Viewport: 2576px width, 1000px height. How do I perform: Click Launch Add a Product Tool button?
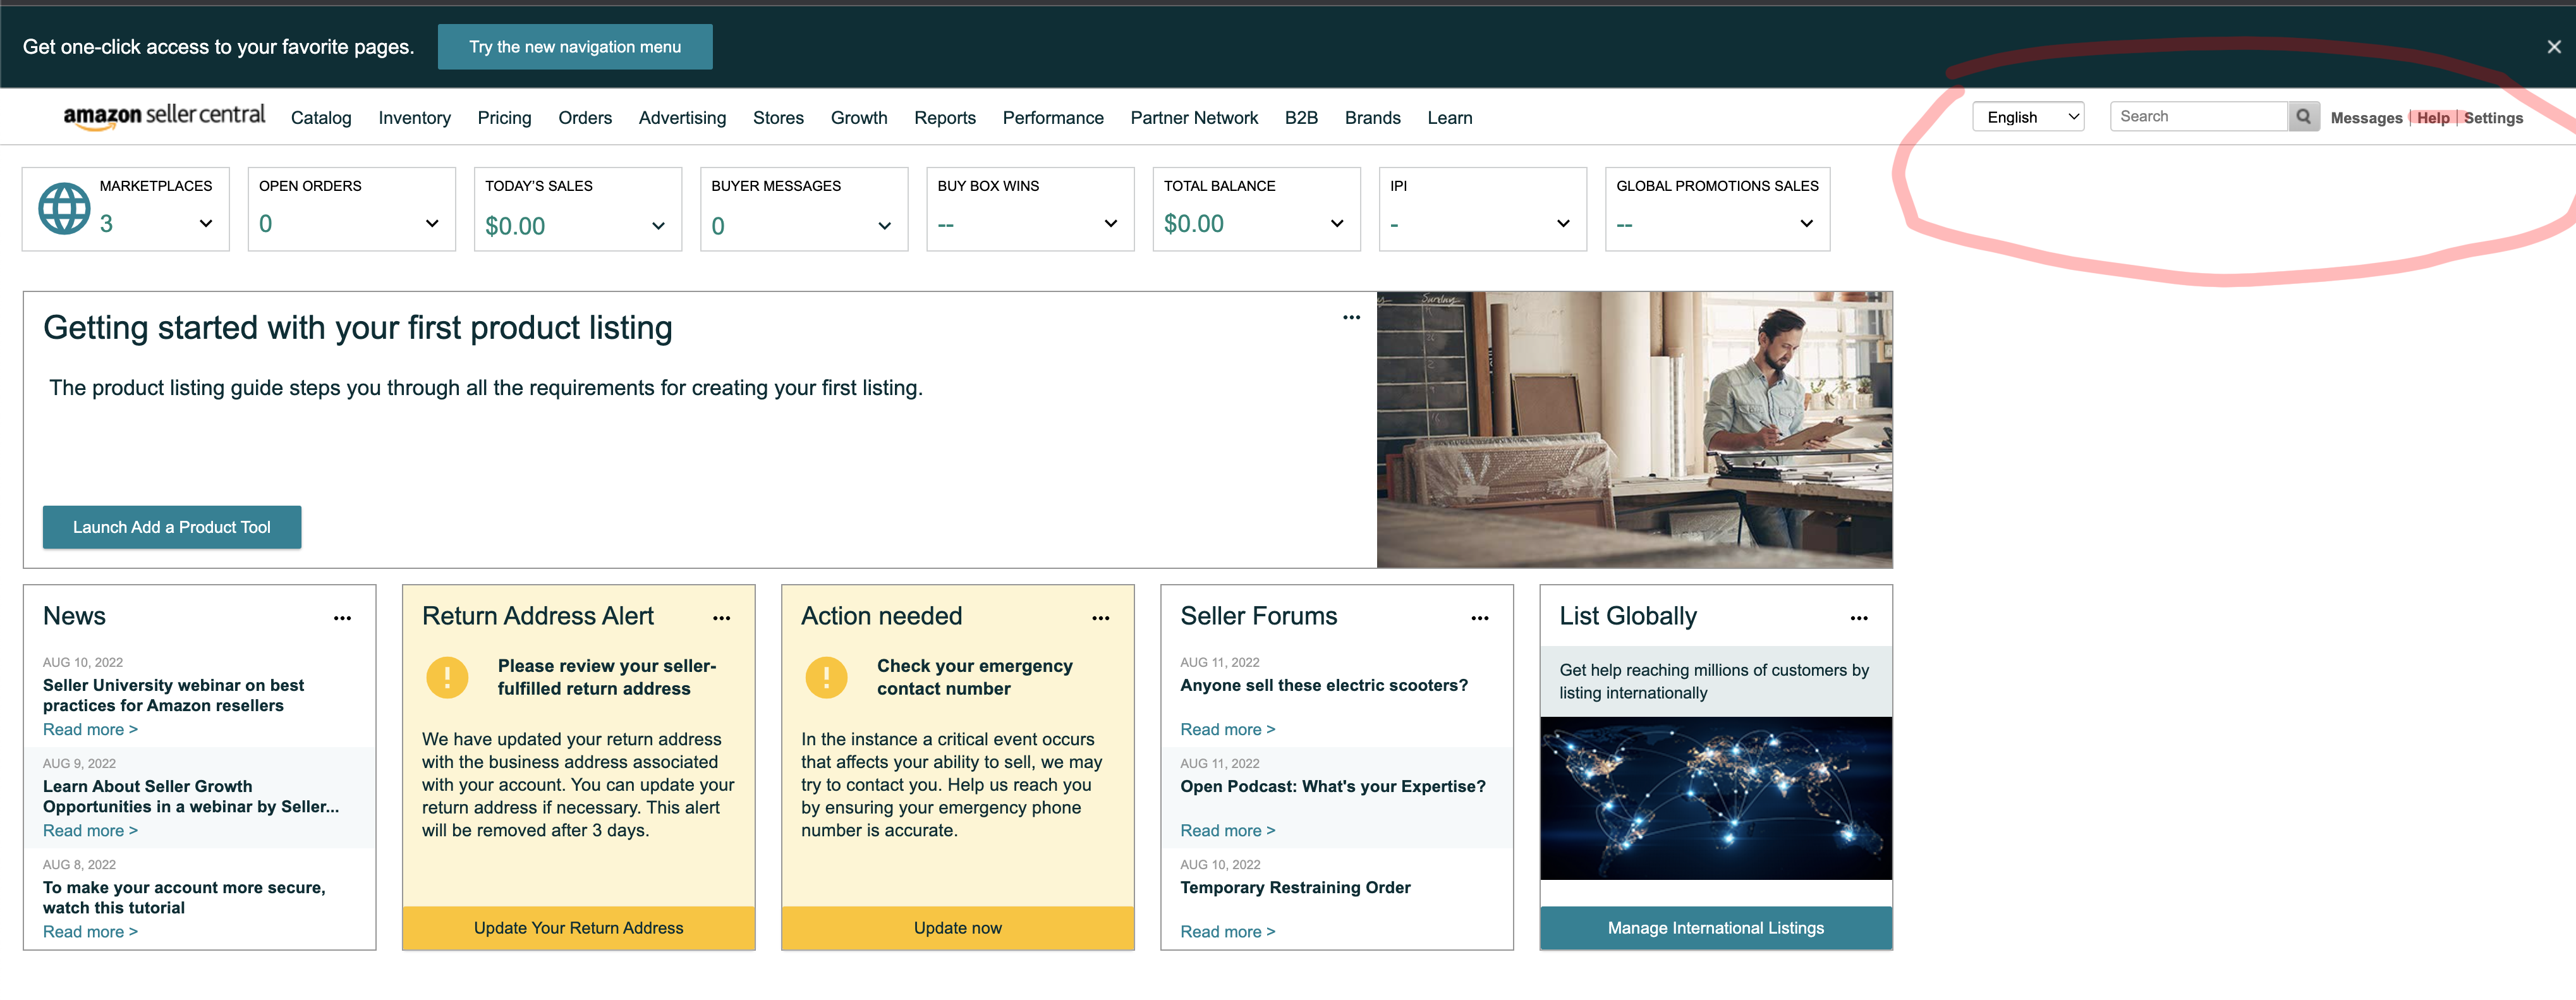[x=171, y=527]
